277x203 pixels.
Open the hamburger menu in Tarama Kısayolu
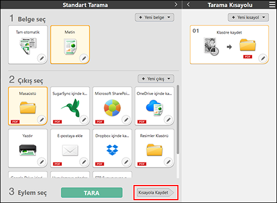point(272,4)
